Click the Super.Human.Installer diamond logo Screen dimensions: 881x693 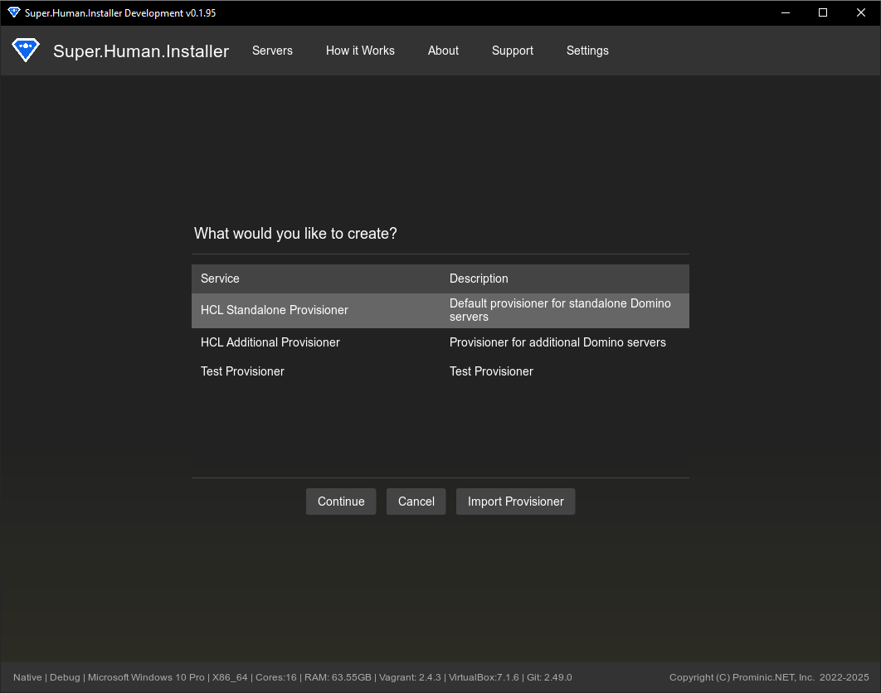pos(26,50)
